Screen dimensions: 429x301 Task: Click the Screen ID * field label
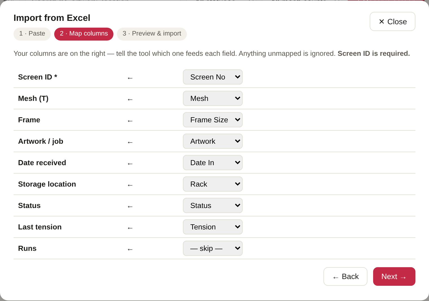tap(38, 77)
